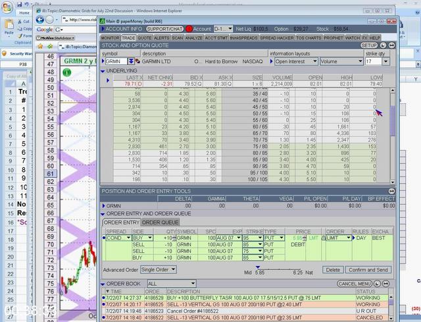This screenshot has height=322, width=421.
Task: Click the Excel Paste icon
Action: (9, 25)
